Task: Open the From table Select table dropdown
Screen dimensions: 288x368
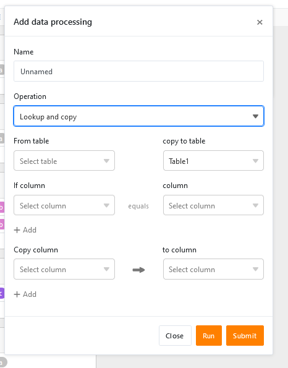Action: (x=64, y=161)
